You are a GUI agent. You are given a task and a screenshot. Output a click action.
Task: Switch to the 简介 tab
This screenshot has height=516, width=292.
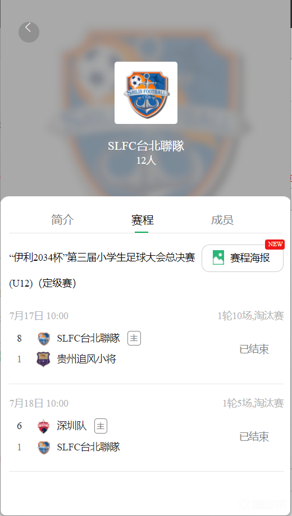click(62, 219)
